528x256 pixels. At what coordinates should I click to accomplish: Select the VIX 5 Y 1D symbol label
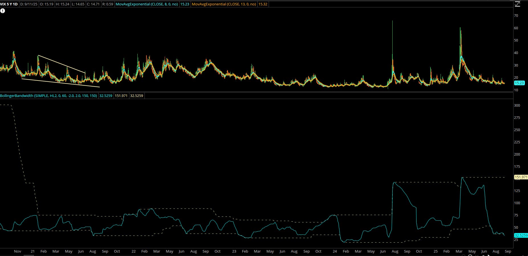pos(9,4)
